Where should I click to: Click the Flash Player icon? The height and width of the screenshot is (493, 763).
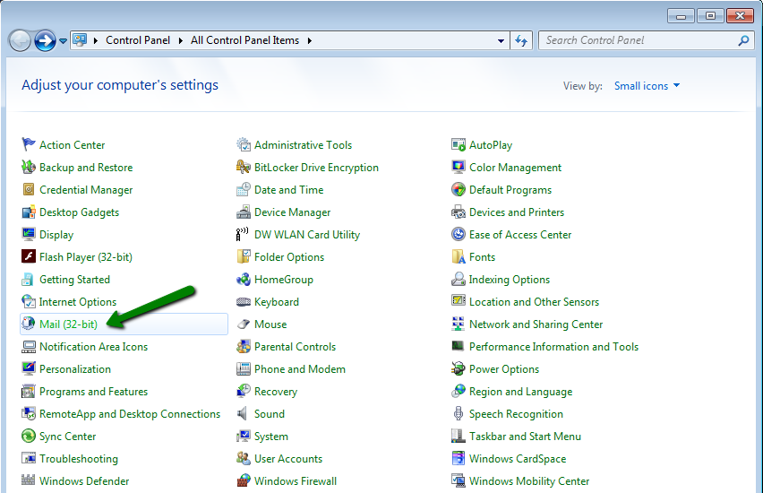(29, 256)
